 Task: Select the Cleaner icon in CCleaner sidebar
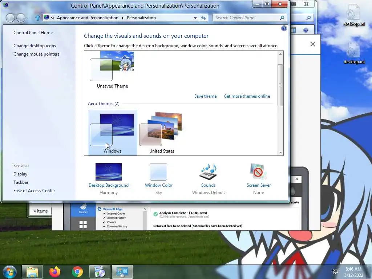(83, 209)
